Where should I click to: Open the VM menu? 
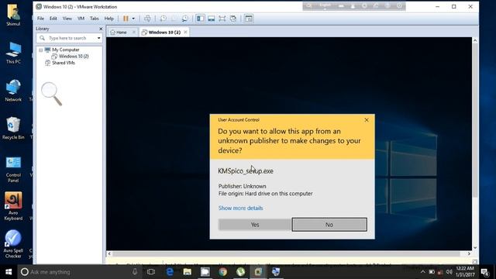(x=81, y=19)
